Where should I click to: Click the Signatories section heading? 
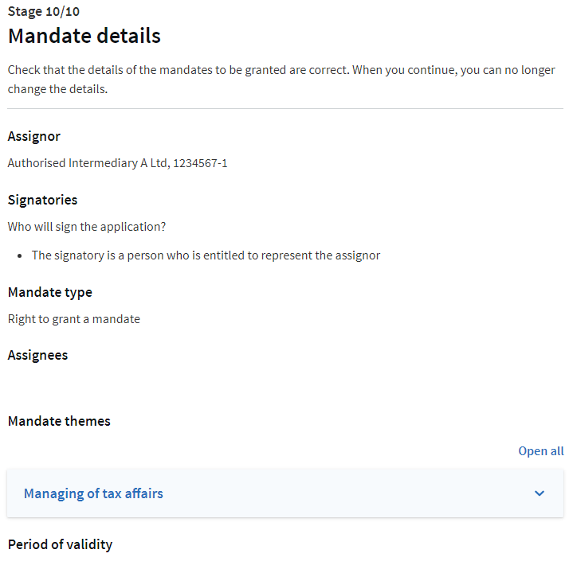coord(42,200)
